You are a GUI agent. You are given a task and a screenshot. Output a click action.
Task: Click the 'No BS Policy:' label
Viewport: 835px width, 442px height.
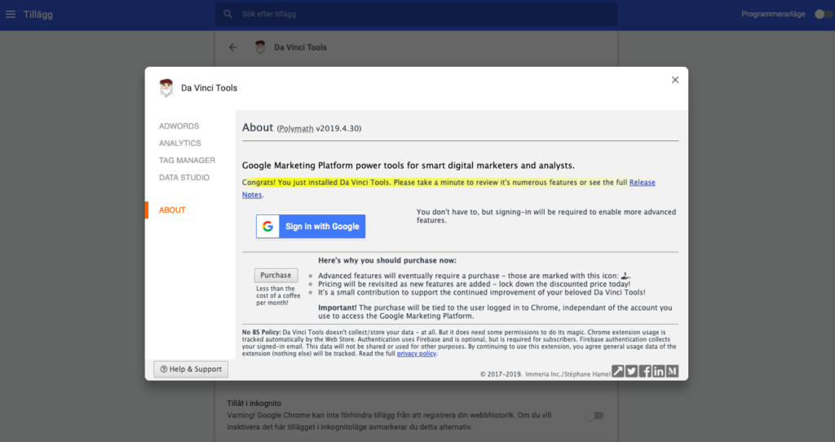(262, 332)
